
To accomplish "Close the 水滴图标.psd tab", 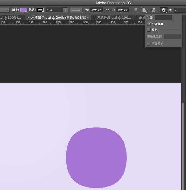I will (x=28, y=17).
